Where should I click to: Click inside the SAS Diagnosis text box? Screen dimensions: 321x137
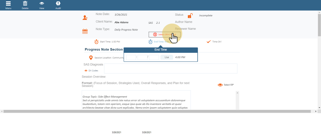[x=171, y=68]
